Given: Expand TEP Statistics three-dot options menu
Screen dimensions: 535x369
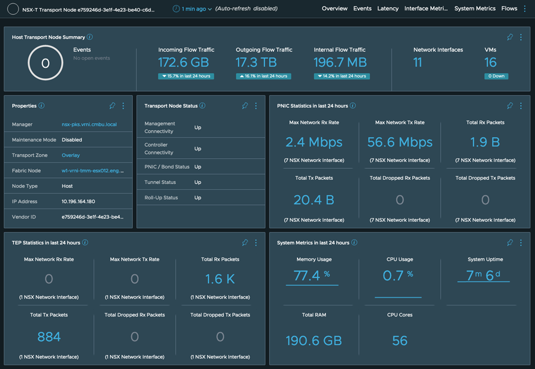Looking at the screenshot, I should coord(256,243).
